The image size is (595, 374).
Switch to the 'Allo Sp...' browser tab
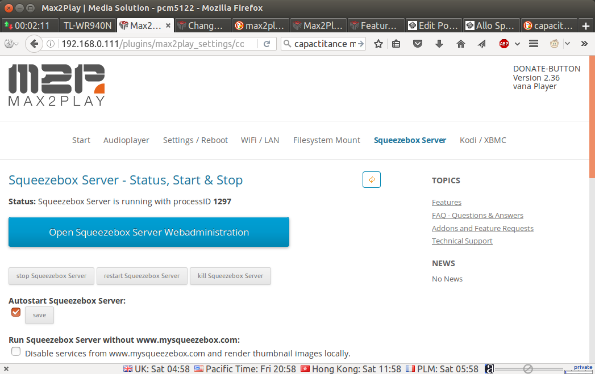492,26
